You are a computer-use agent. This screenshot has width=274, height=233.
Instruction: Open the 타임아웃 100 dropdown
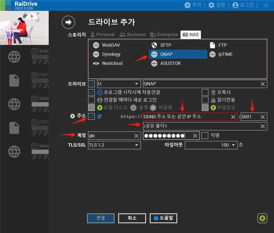[211, 145]
